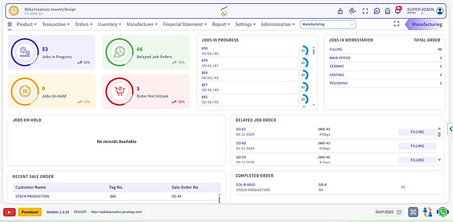
Task: Click the Jobs On Hold pause icon
Action: click(x=25, y=91)
